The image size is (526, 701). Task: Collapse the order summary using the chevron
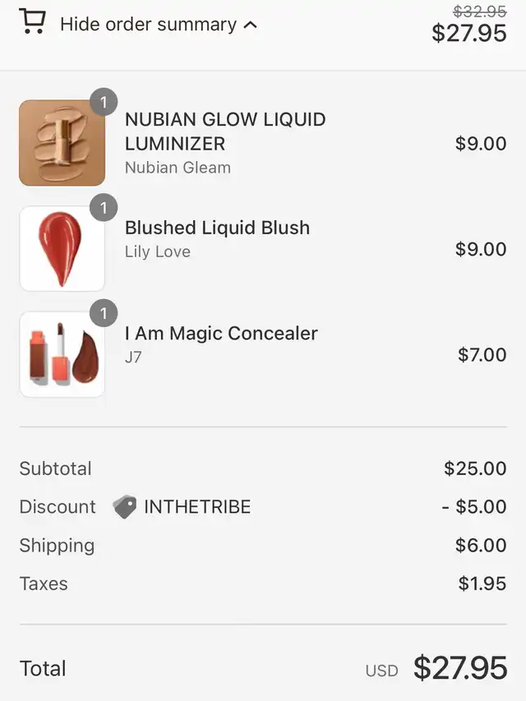pos(251,25)
